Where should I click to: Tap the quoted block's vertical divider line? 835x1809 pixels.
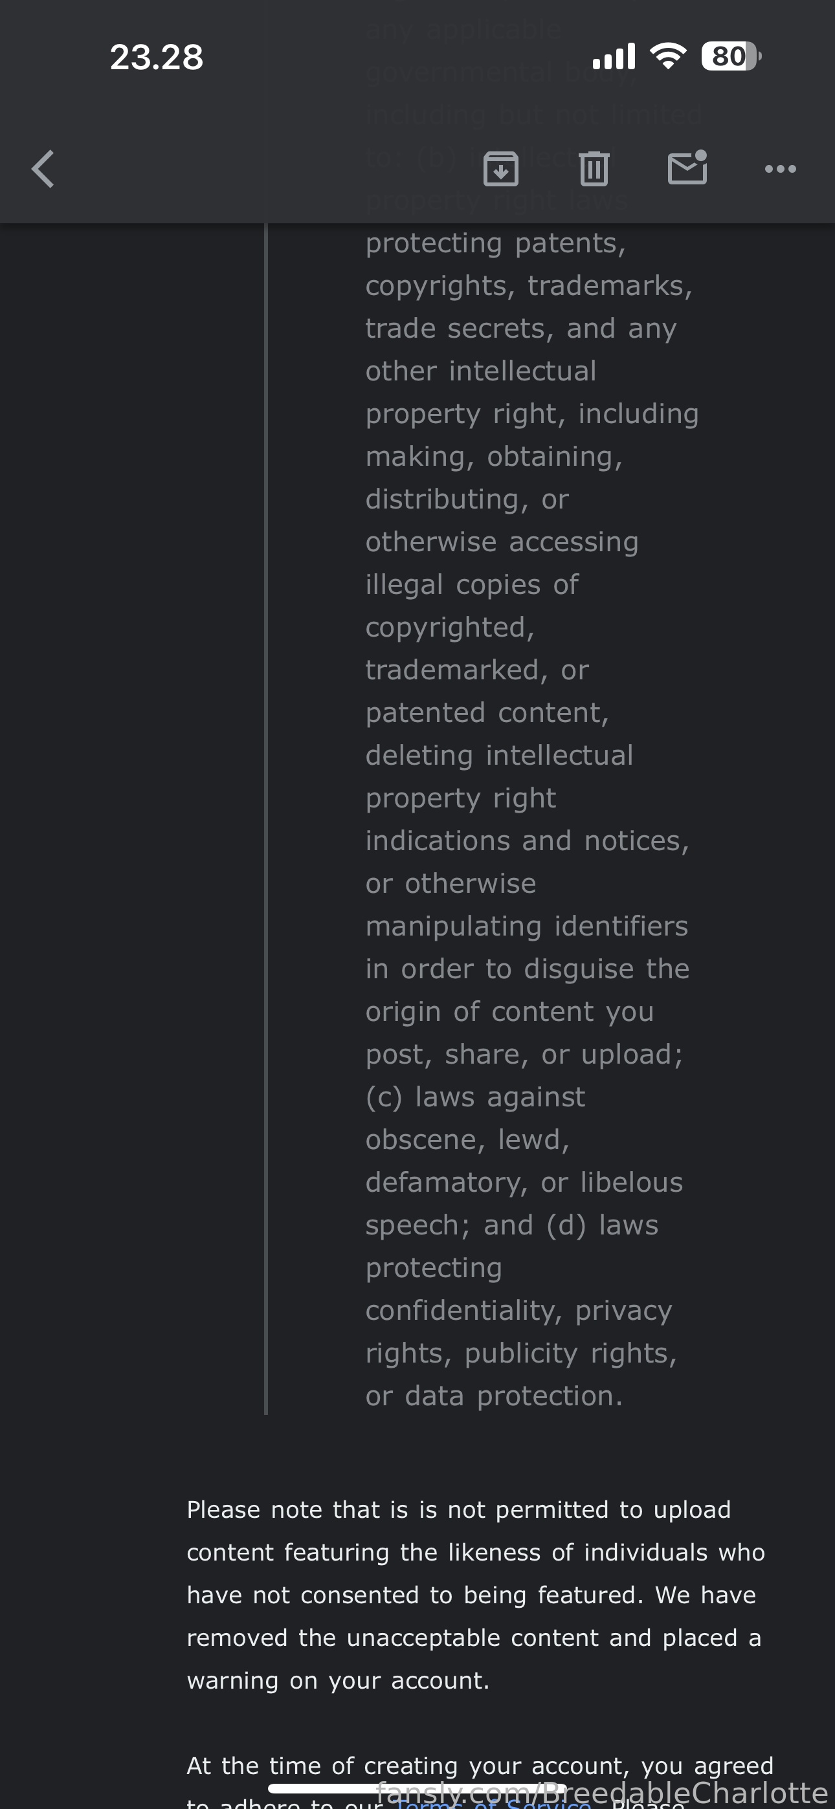tap(265, 819)
